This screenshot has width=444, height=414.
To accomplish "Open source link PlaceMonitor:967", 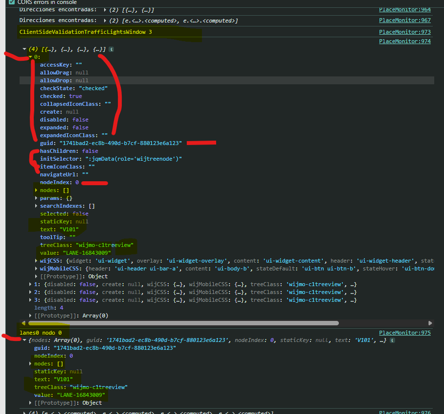I will click(405, 21).
